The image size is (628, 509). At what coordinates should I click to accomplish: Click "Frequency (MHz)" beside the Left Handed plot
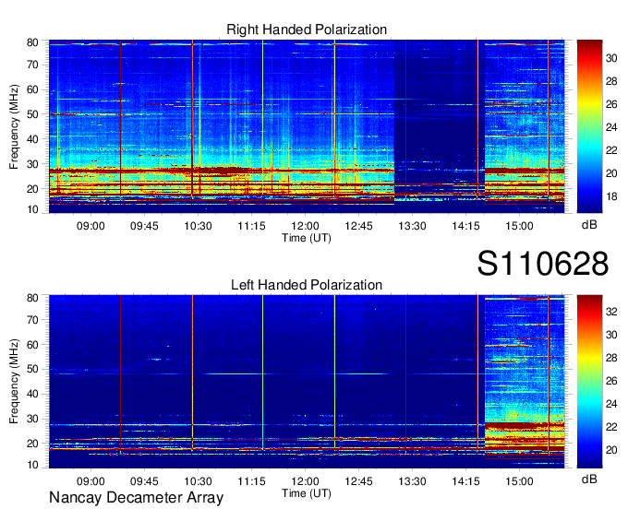point(14,382)
